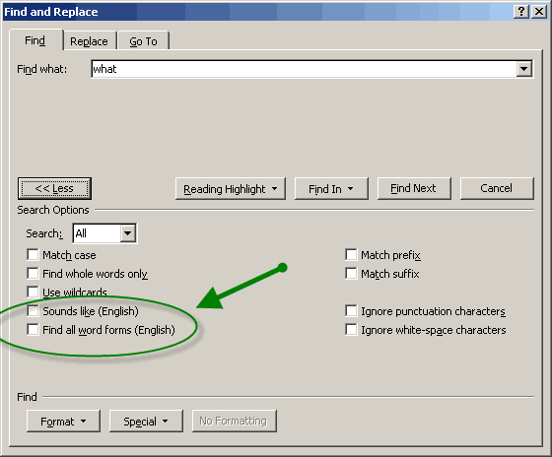
Task: Click the Help question mark icon
Action: tap(521, 12)
